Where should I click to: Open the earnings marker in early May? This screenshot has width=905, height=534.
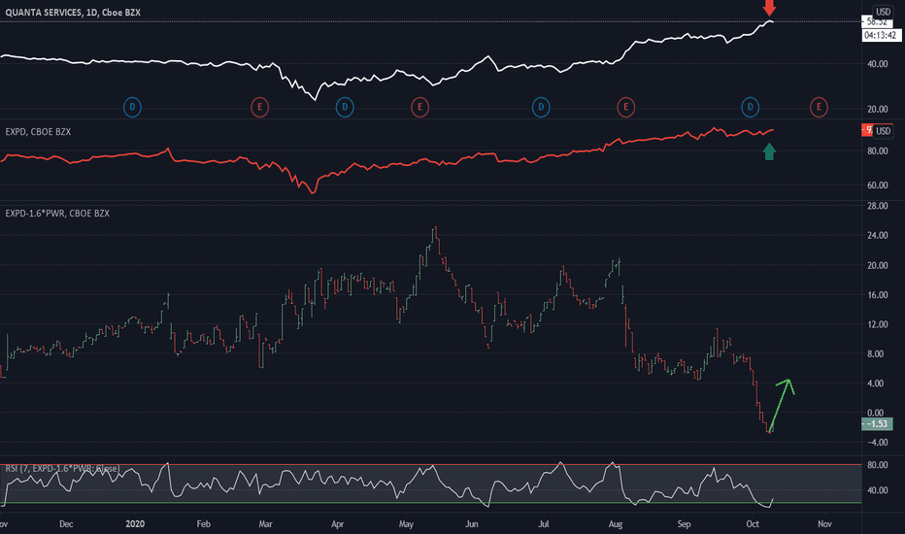tap(419, 107)
